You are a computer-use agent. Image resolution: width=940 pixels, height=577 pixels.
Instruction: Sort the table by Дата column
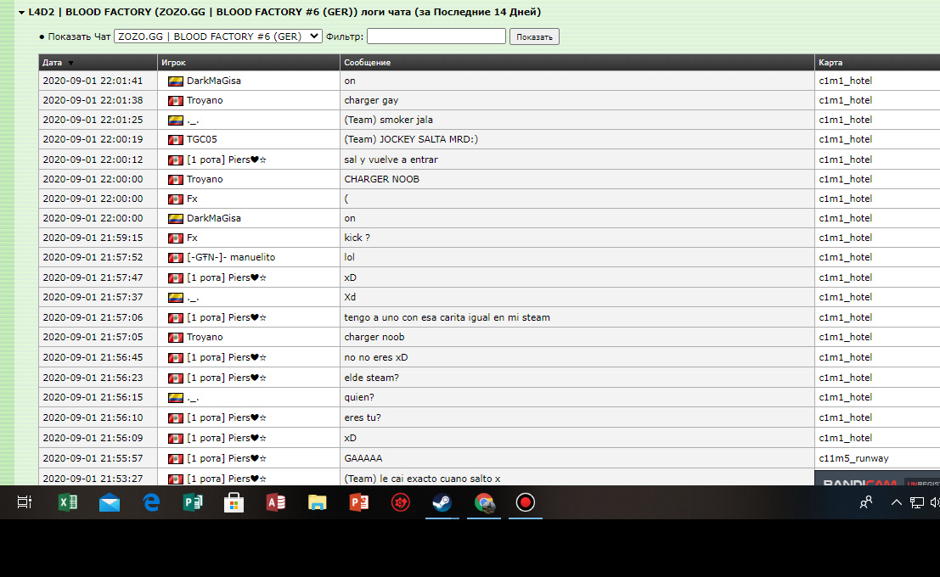53,63
